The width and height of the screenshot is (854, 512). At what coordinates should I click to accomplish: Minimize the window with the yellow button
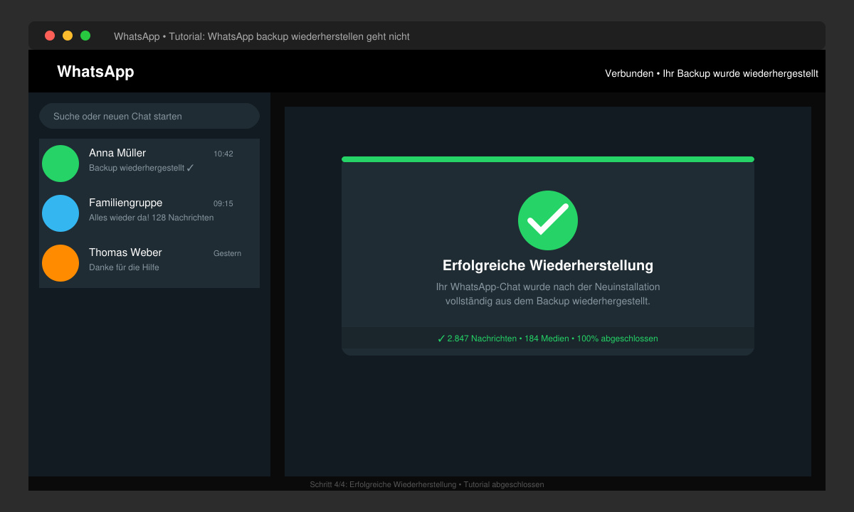coord(68,36)
